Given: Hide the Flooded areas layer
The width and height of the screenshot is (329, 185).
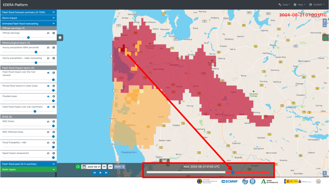Looking at the screenshot, I should coord(48,96).
